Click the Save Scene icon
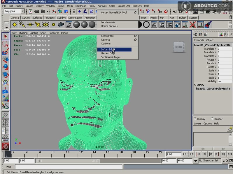Image resolution: width=233 pixels, height=174 pixels. pos(43,11)
